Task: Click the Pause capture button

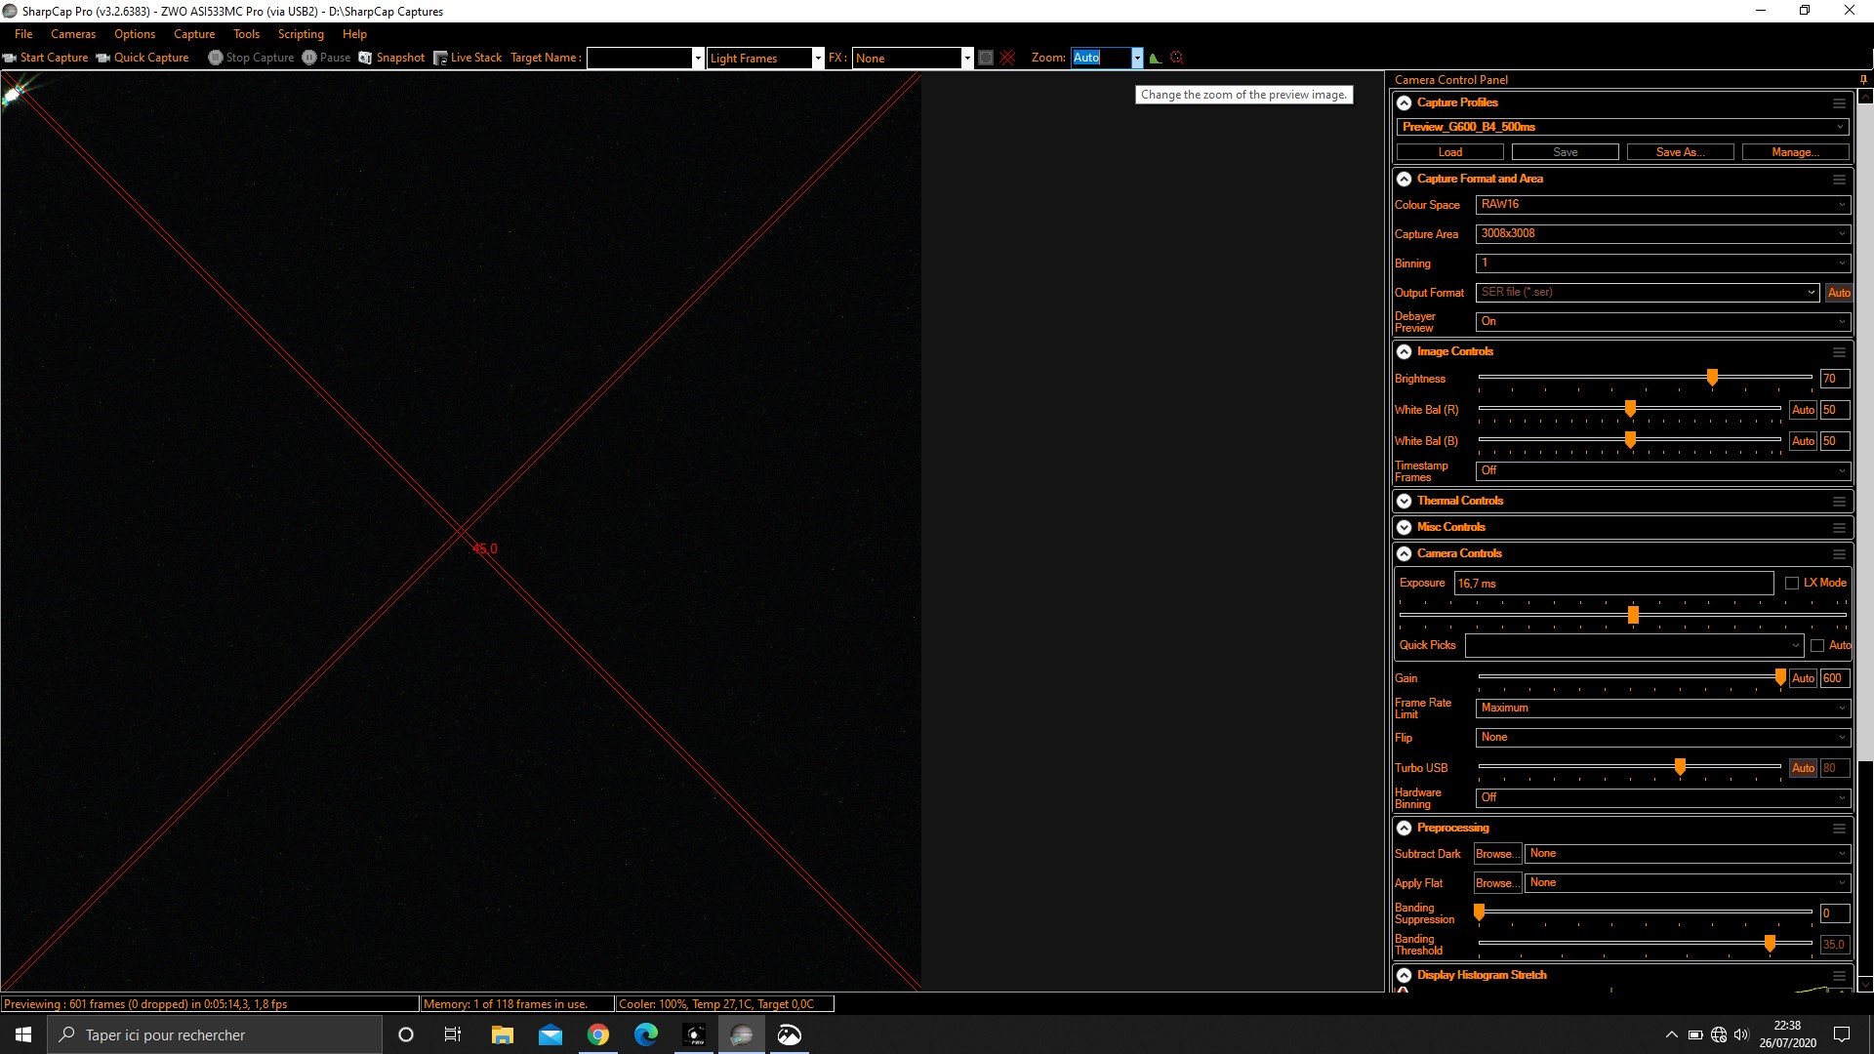Action: coord(326,58)
